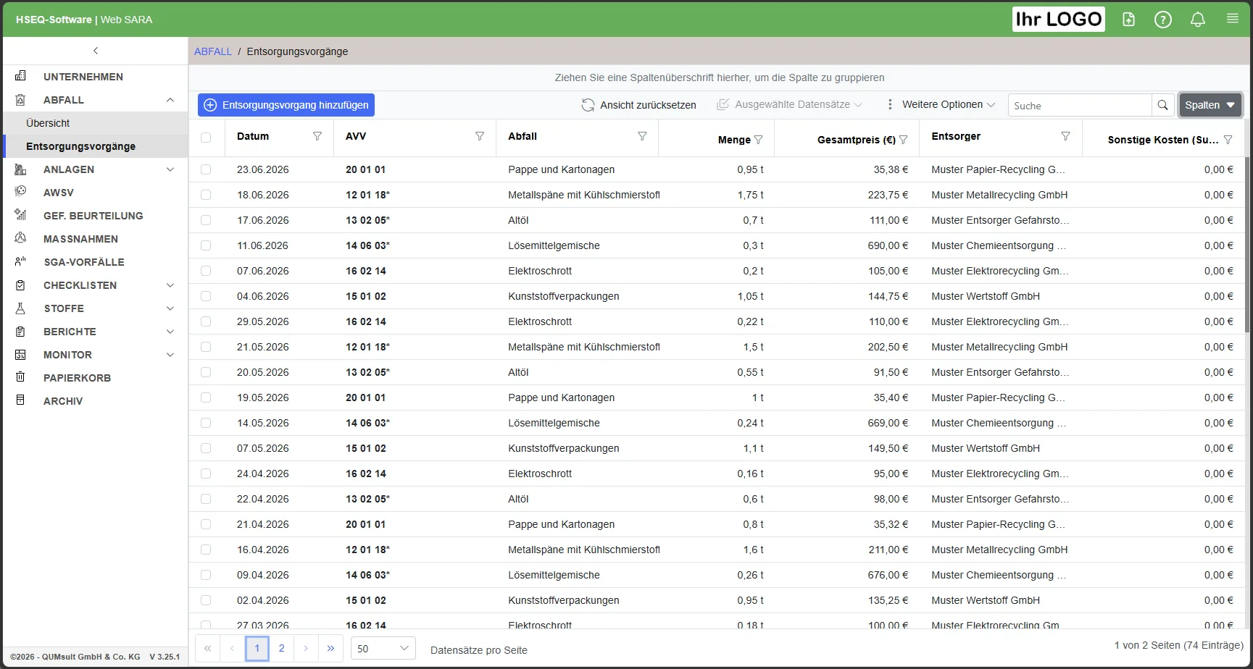Viewport: 1253px width, 669px height.
Task: Click the GEF. BEURTEILUNG icon
Action: [20, 215]
